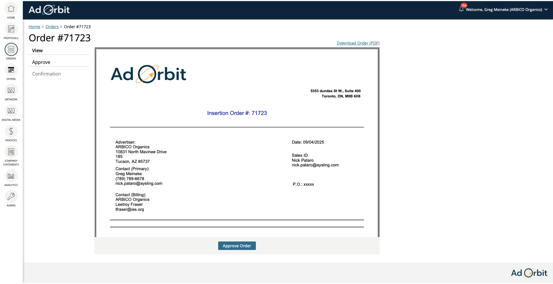Click the Date: 09/04/2025 text
The height and width of the screenshot is (284, 553).
[x=308, y=142]
